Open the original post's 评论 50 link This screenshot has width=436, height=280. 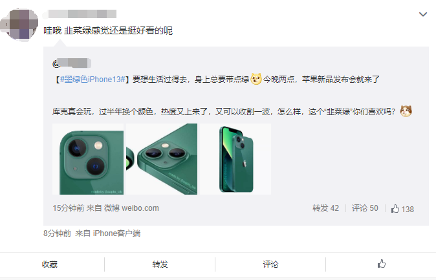point(365,208)
